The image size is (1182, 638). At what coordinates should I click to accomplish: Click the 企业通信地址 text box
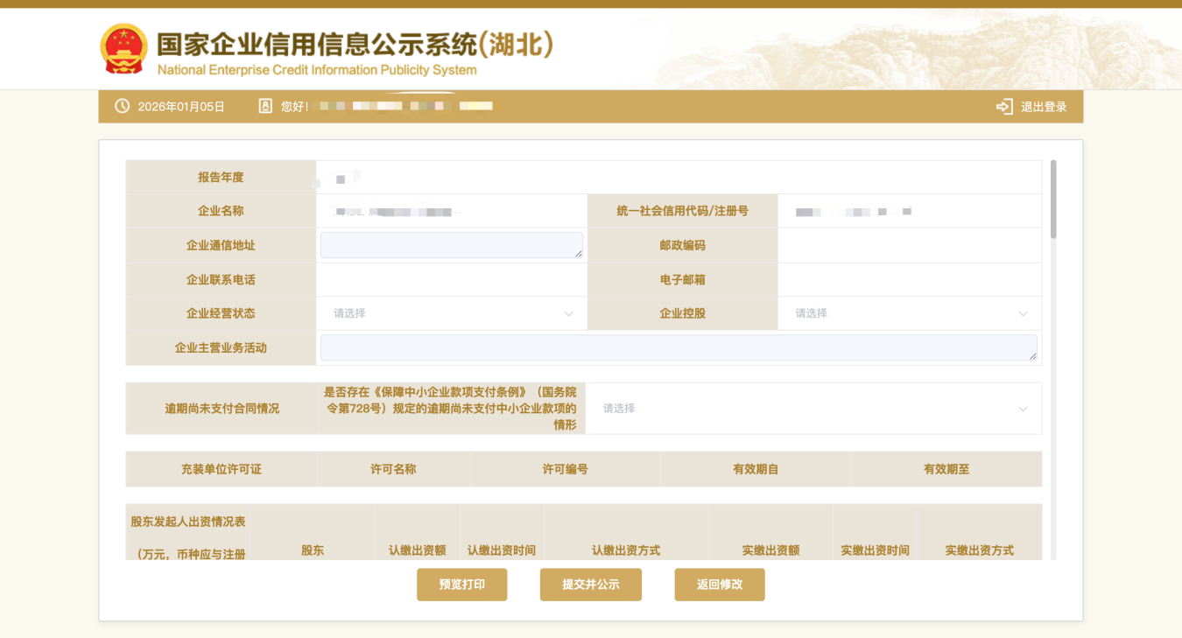[451, 245]
